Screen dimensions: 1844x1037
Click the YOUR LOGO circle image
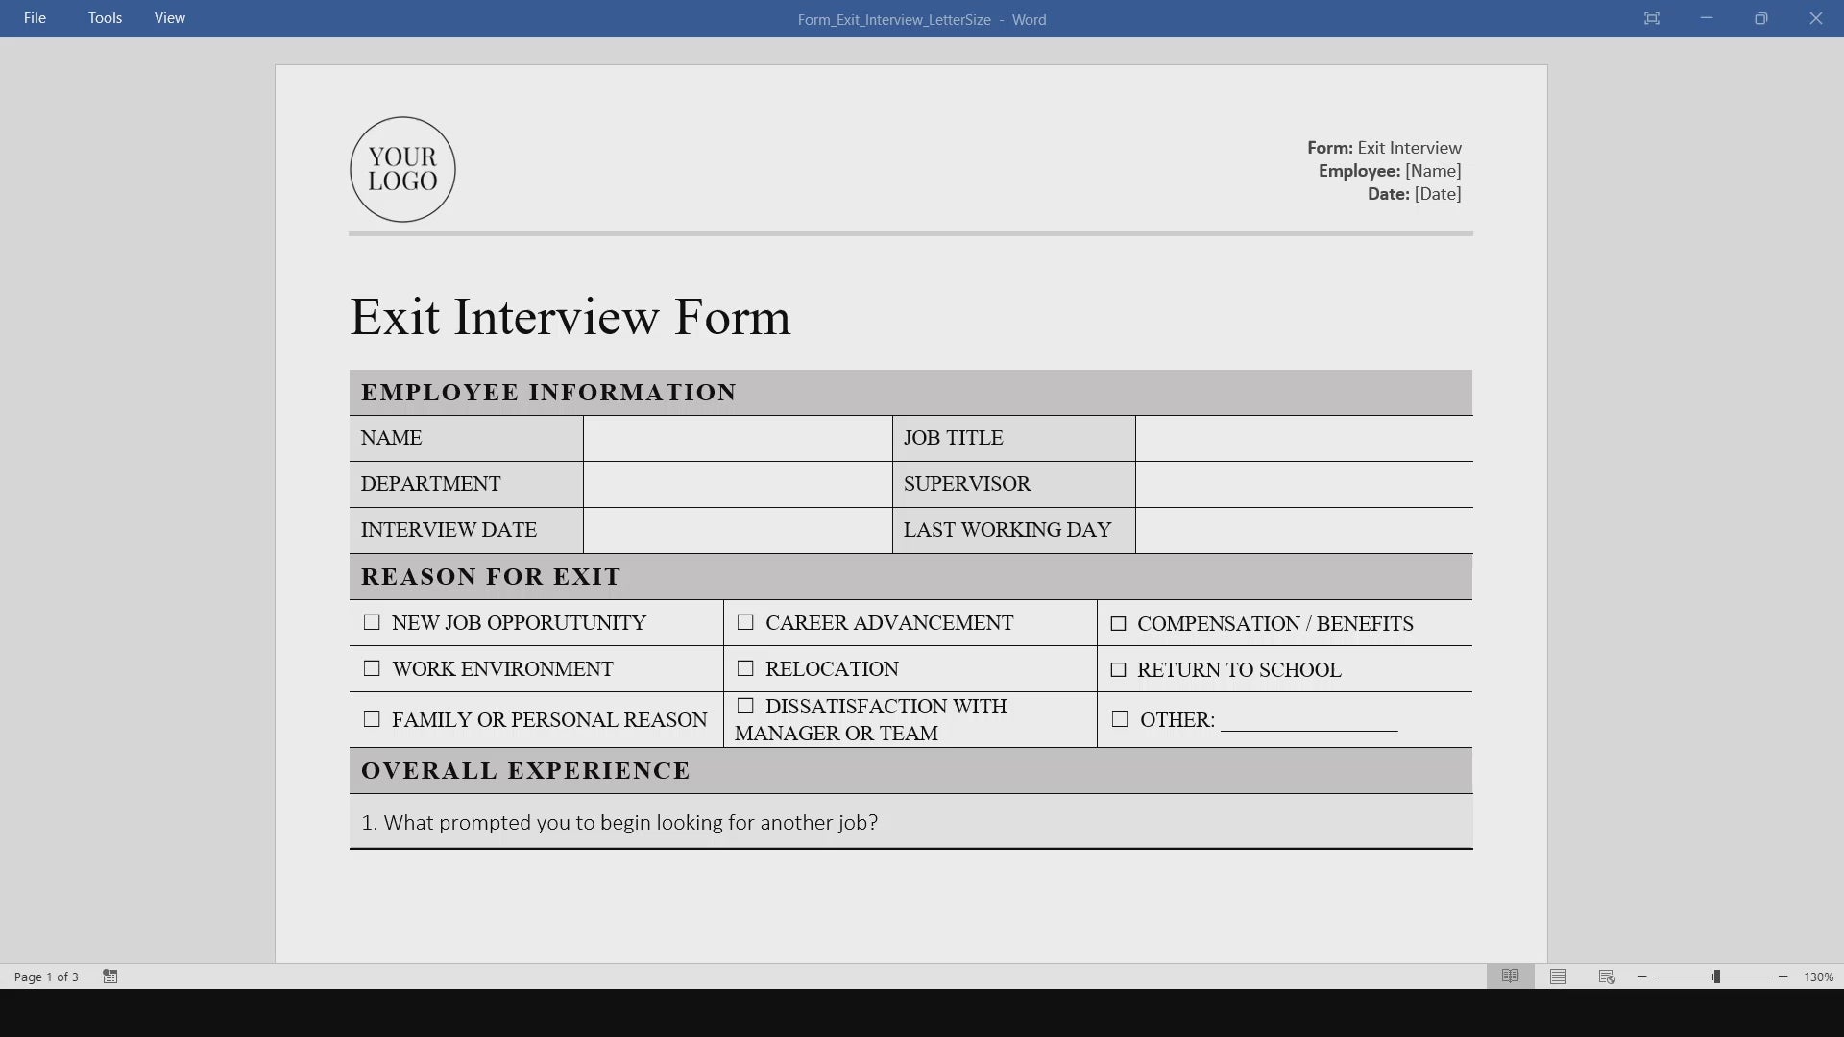[402, 170]
